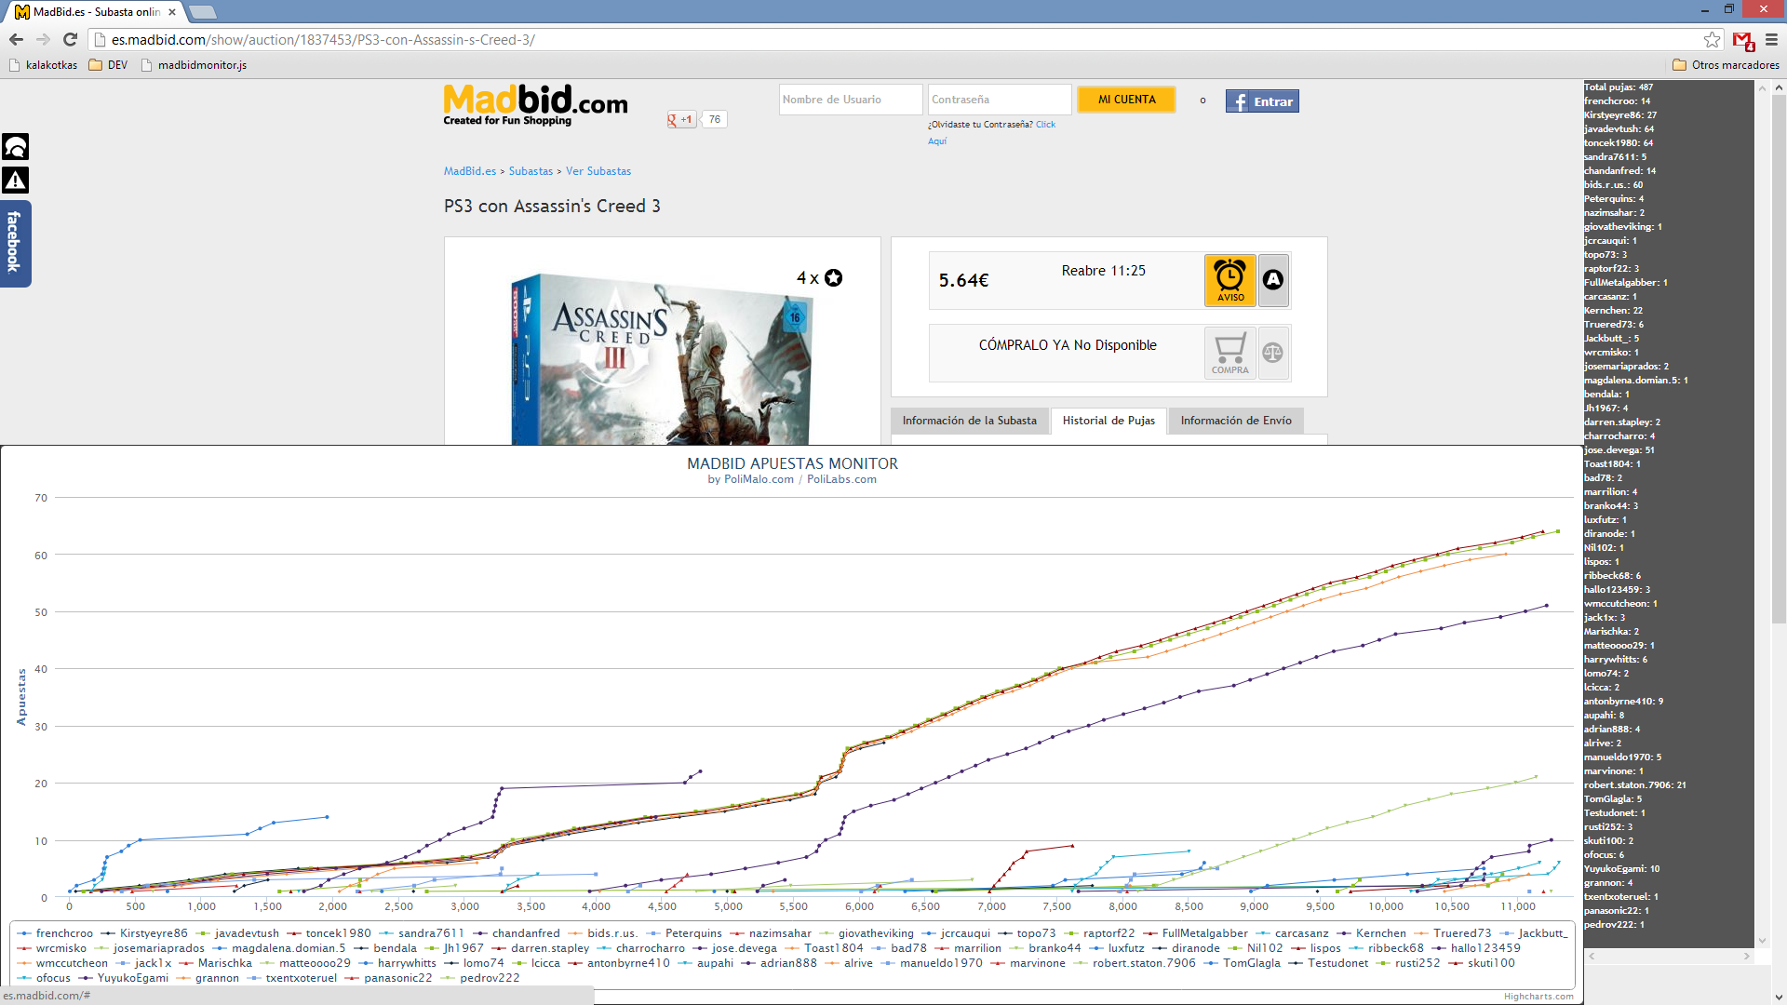The height and width of the screenshot is (1005, 1787).
Task: Toggle the YuyukoEgami series in legend
Action: pos(124,978)
